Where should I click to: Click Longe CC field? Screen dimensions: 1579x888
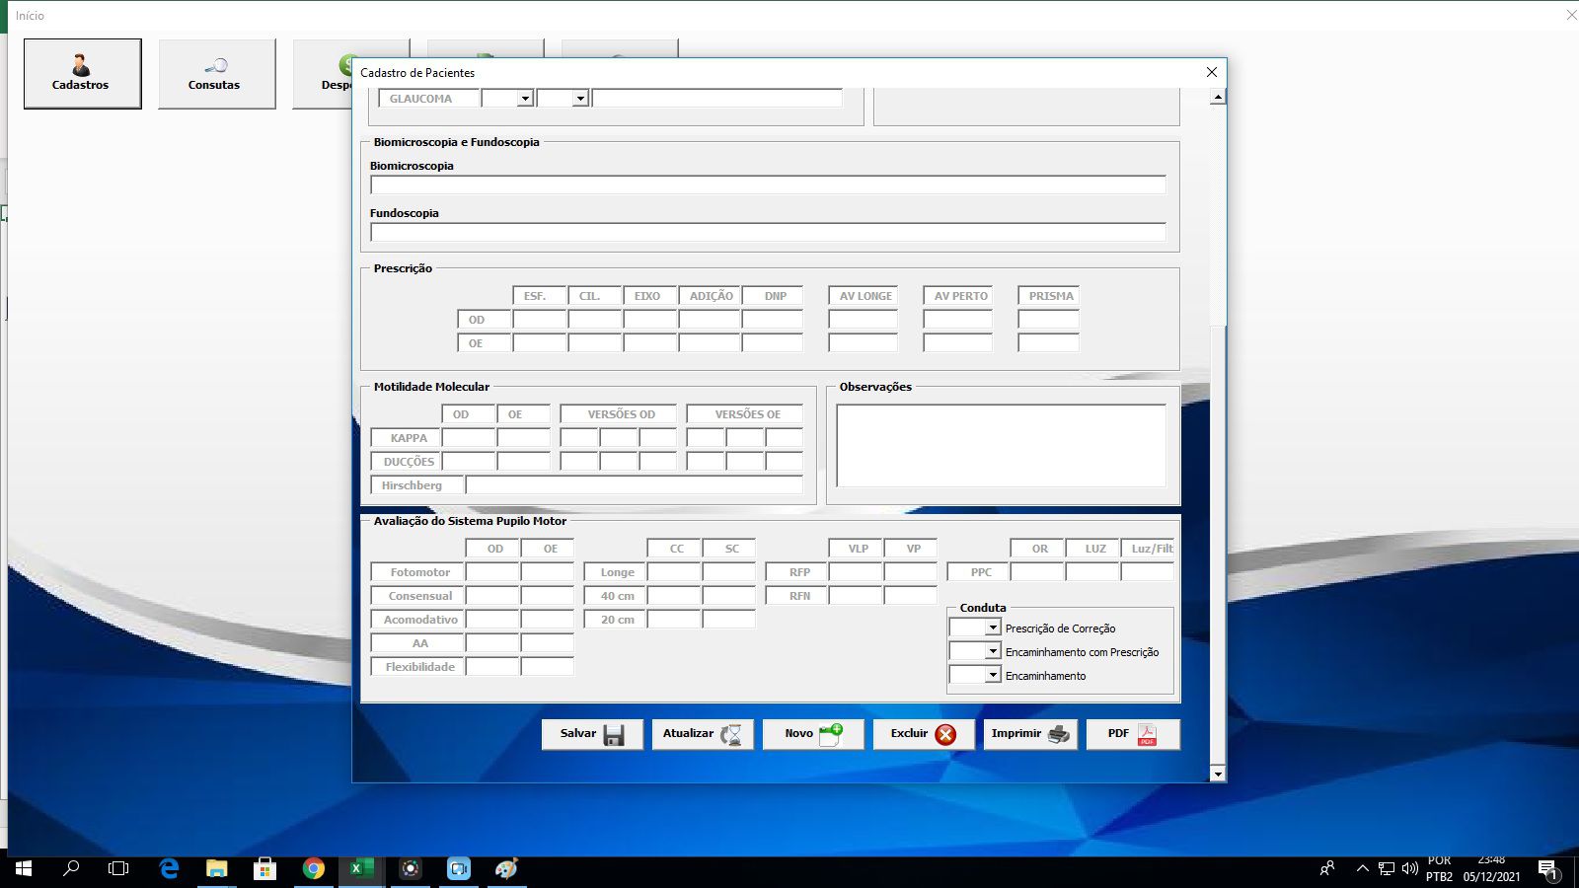click(674, 572)
